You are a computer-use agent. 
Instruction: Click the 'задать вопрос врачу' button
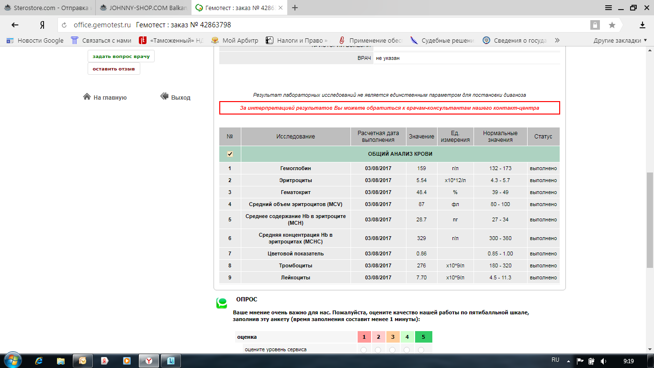coord(121,56)
